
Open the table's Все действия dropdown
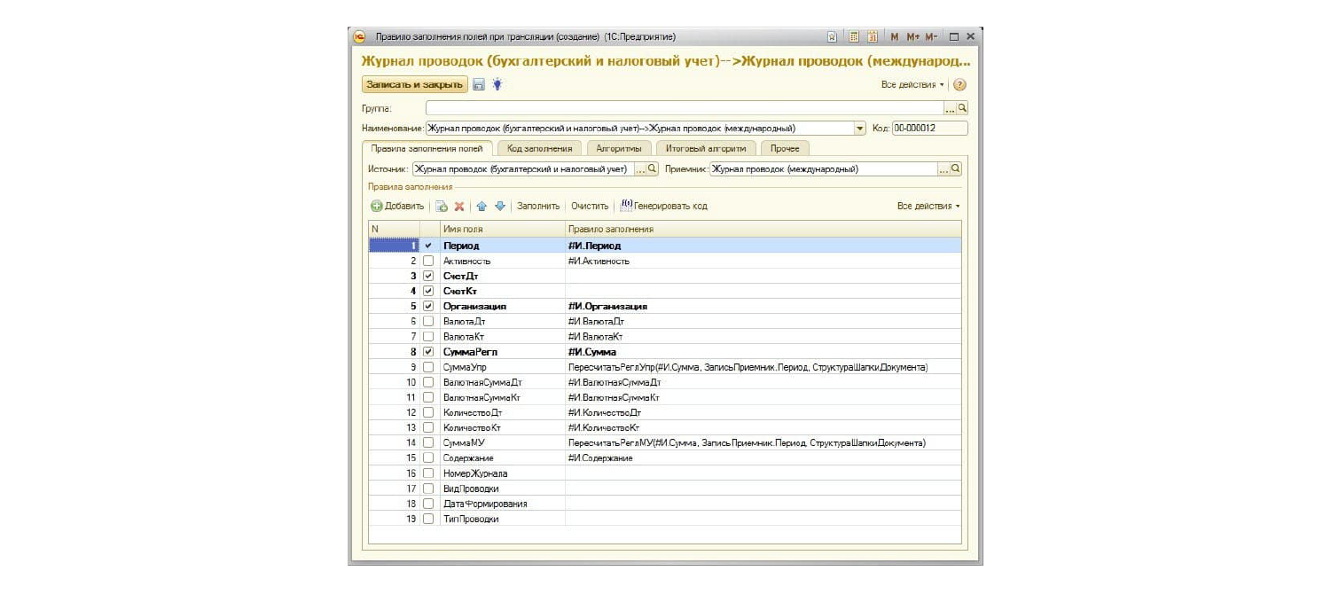click(x=928, y=207)
